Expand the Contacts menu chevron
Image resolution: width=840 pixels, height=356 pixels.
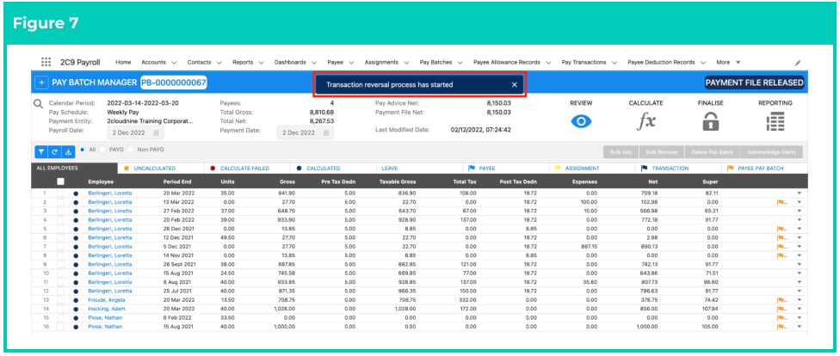(x=219, y=63)
